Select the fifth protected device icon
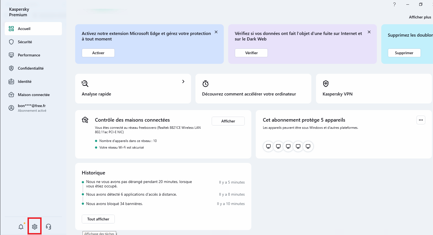The width and height of the screenshot is (433, 235). pyautogui.click(x=308, y=146)
